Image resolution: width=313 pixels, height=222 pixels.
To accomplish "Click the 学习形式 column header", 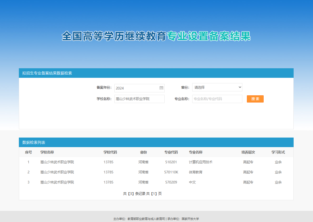I will 278,152.
